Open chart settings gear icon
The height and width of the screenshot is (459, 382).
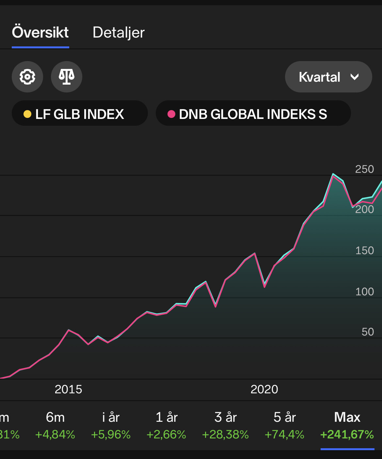click(x=27, y=77)
